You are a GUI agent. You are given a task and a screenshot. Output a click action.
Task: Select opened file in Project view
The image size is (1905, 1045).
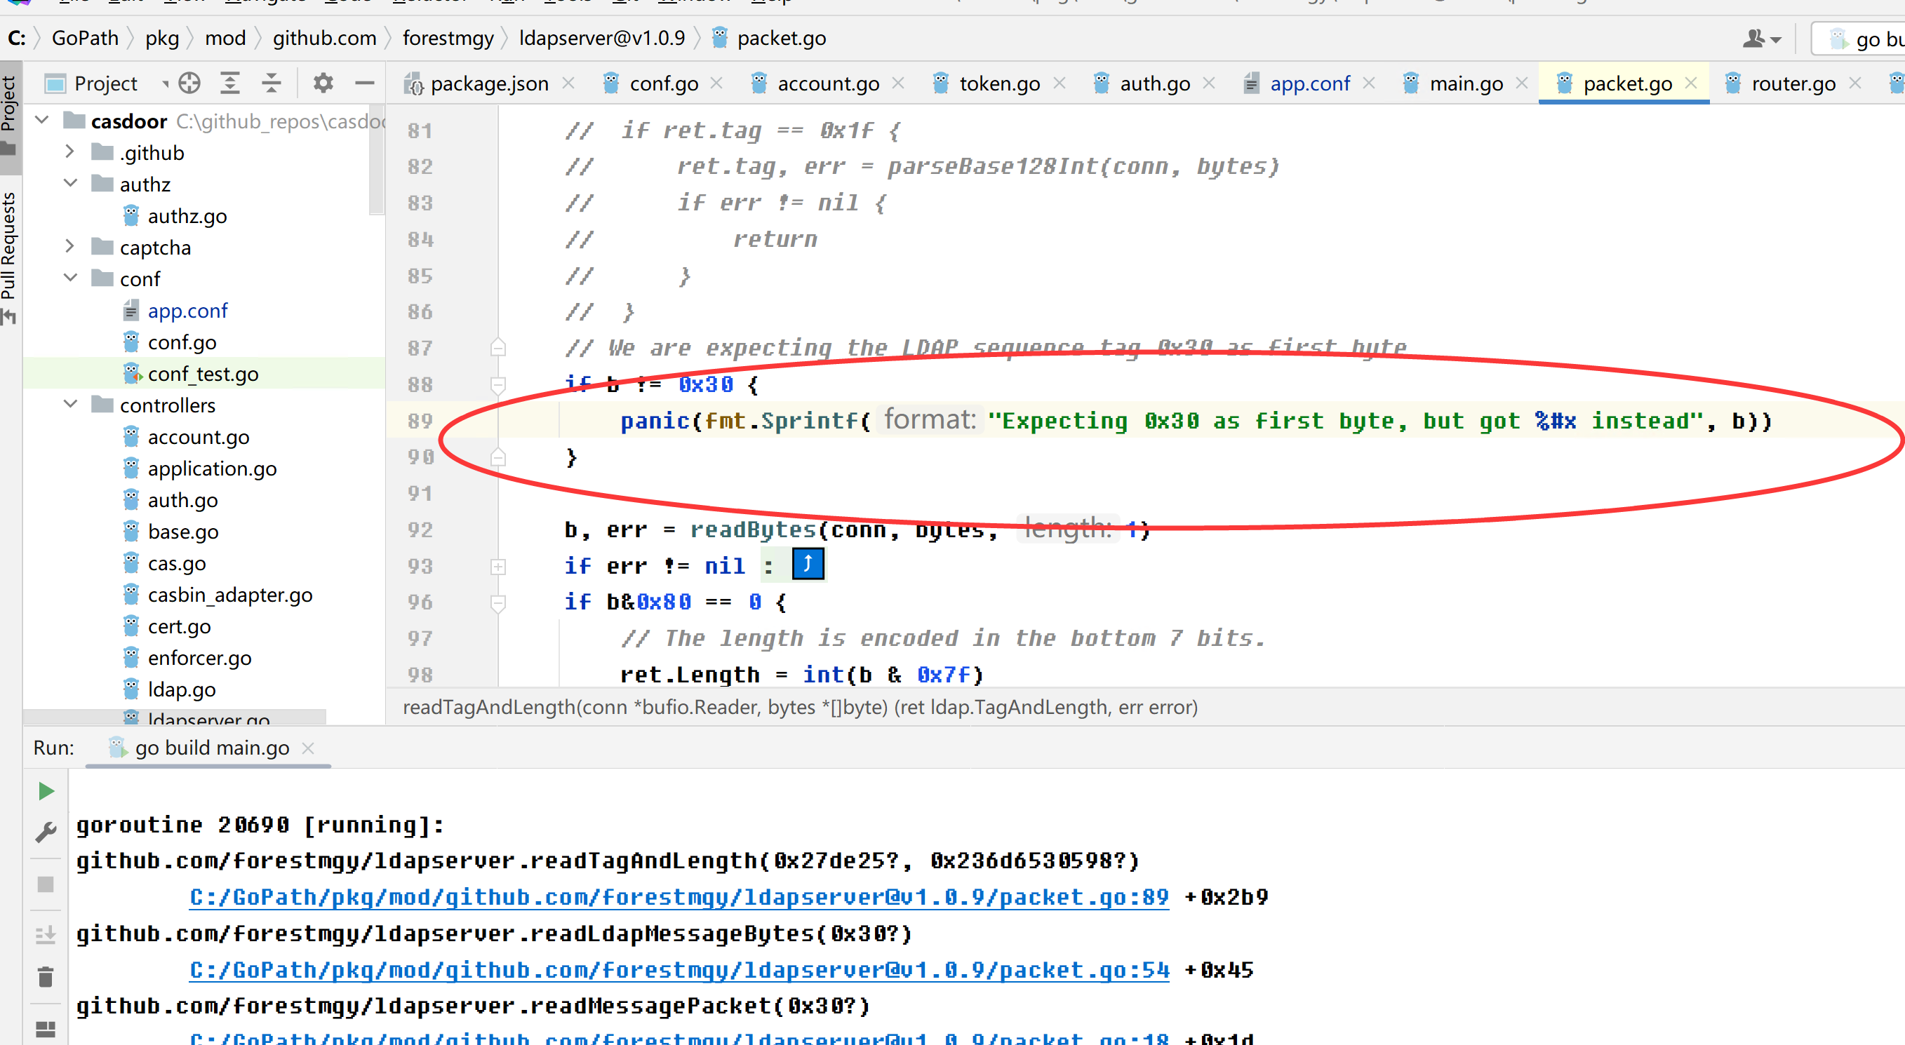pos(189,83)
